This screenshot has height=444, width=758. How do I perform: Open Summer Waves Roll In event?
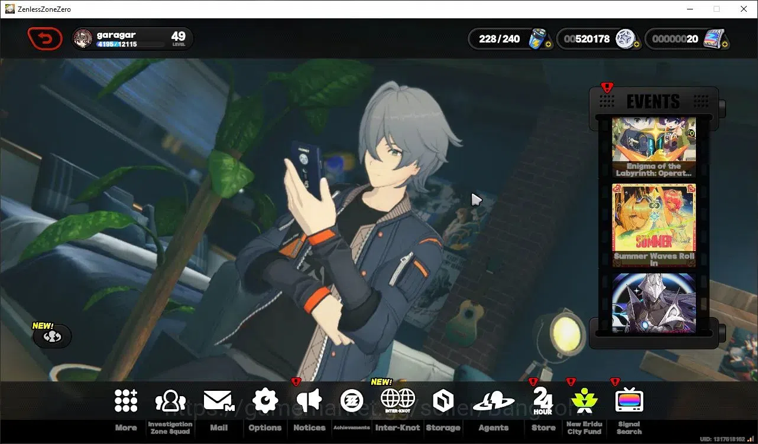tap(654, 225)
